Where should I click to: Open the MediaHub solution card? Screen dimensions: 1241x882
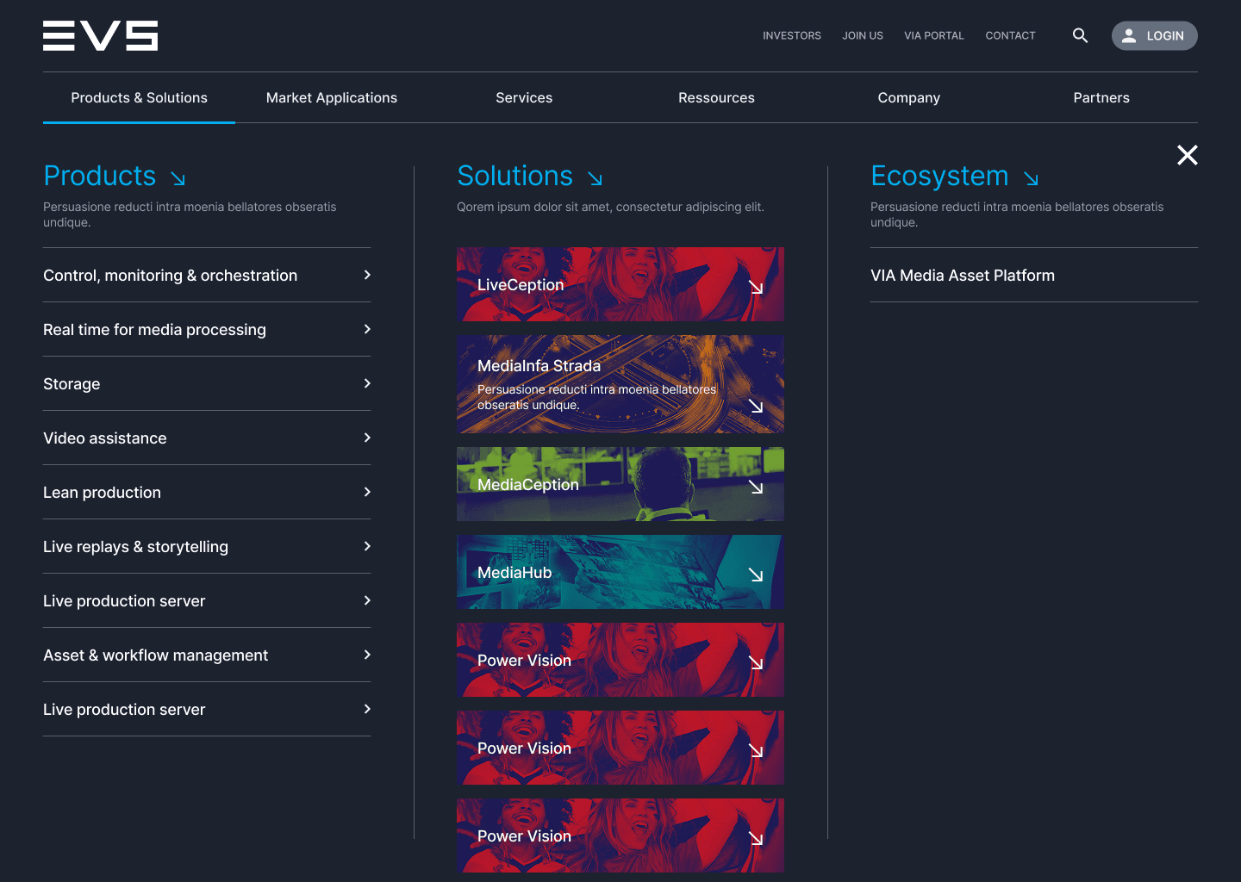coord(620,572)
